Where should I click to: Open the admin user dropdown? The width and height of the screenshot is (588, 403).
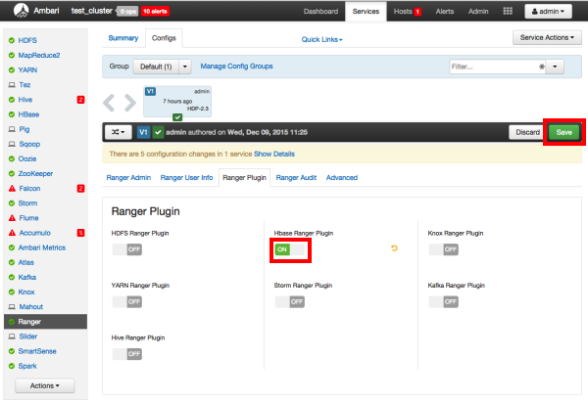pos(548,11)
